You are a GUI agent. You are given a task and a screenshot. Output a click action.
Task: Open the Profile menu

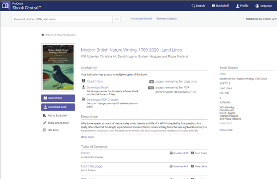point(242,6)
